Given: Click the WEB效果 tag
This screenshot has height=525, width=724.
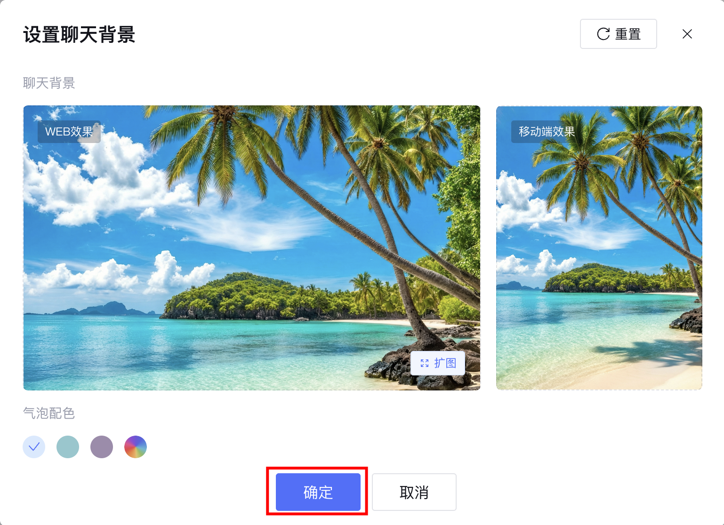Looking at the screenshot, I should (x=69, y=132).
